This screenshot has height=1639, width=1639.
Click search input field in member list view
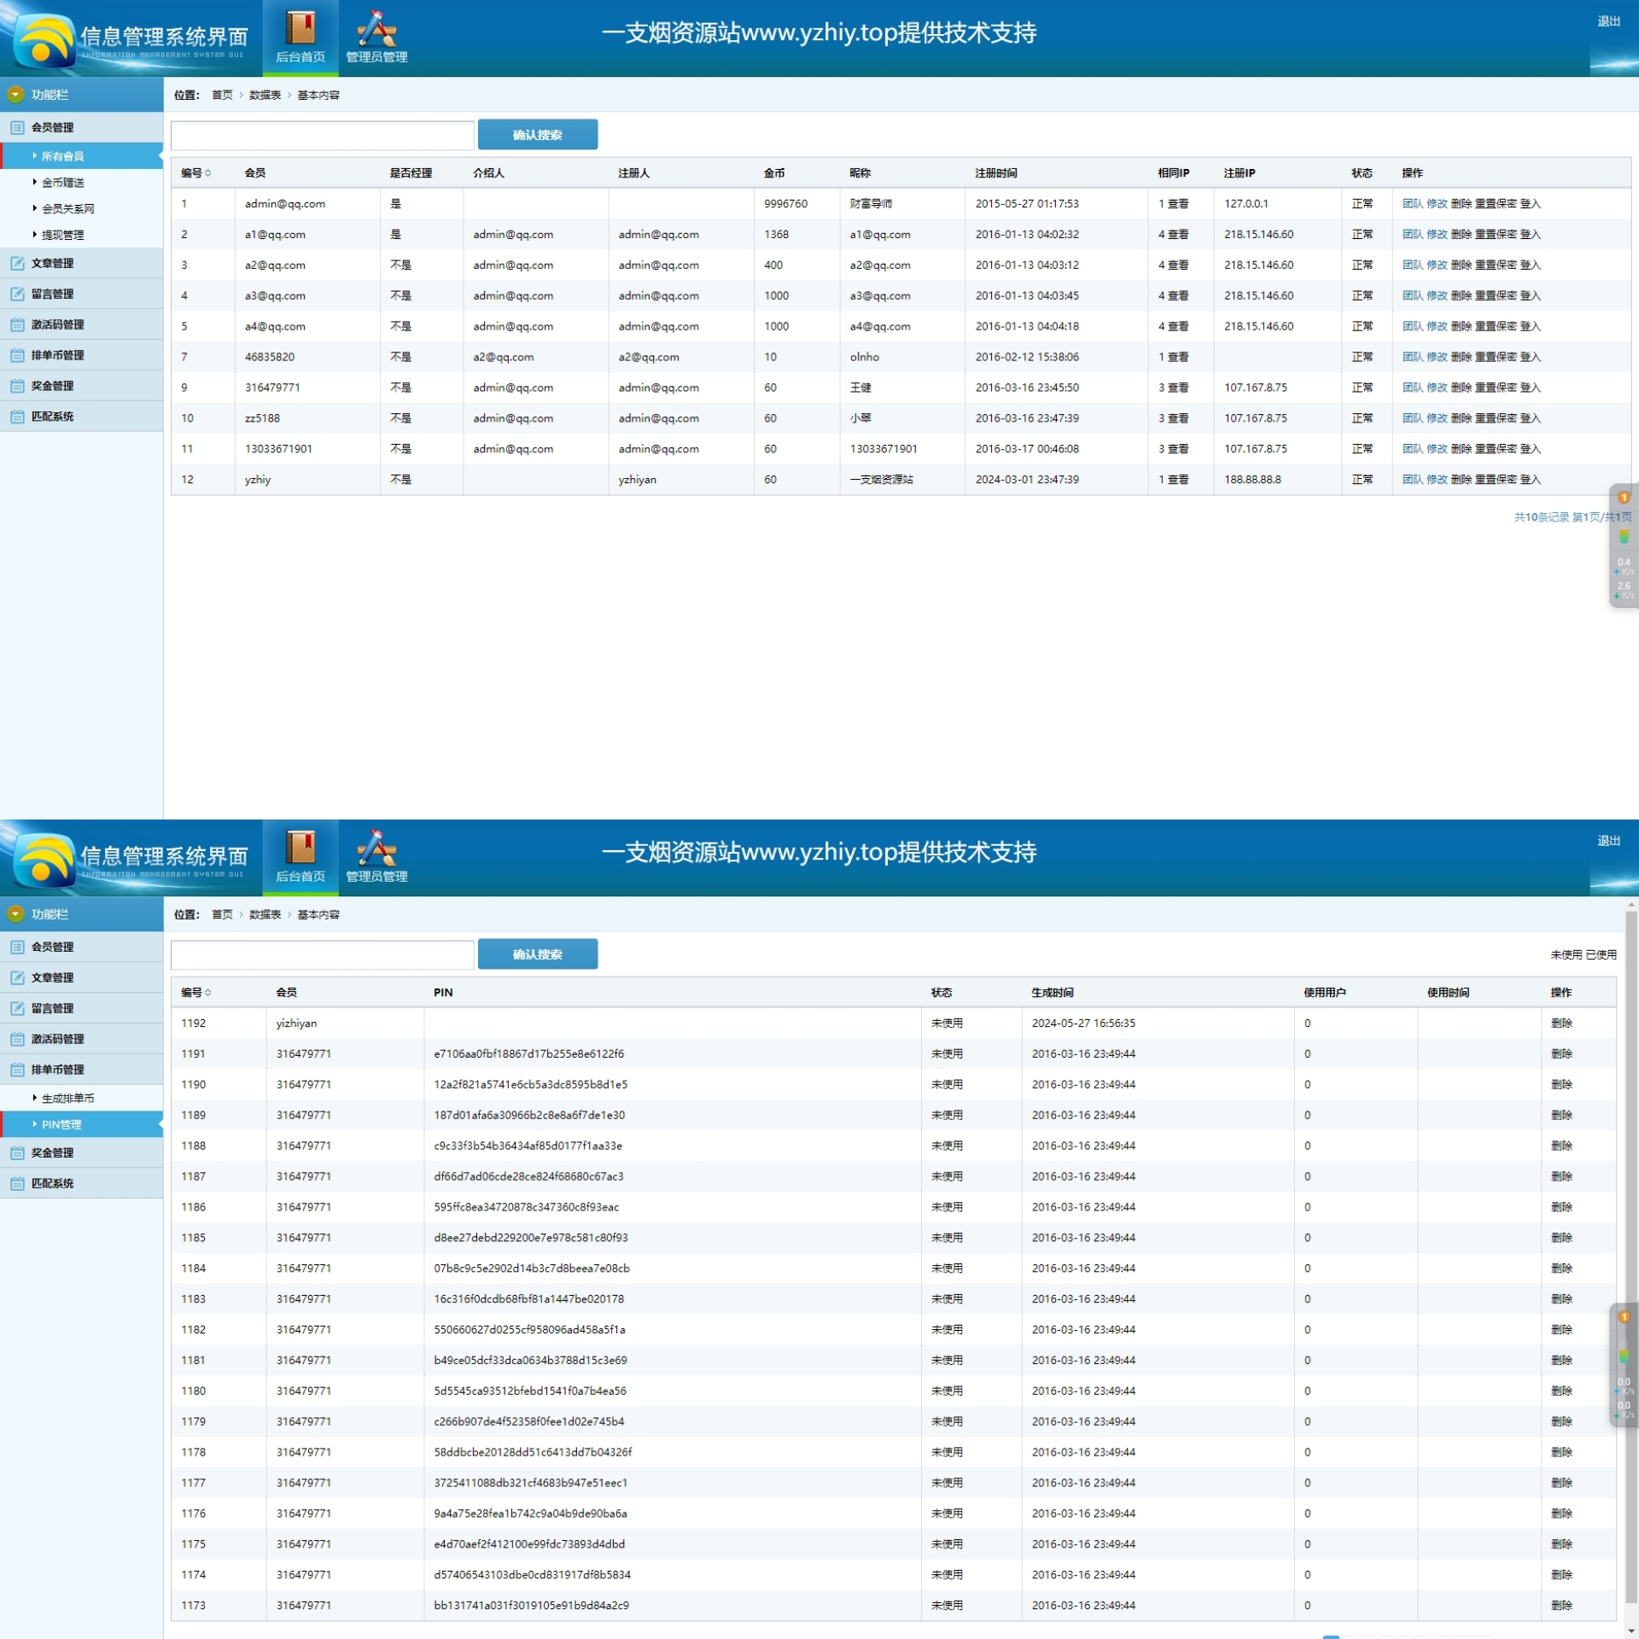pyautogui.click(x=323, y=135)
